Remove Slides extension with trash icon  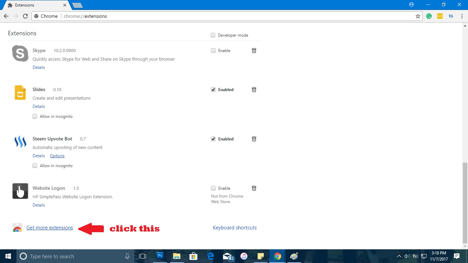[x=254, y=89]
